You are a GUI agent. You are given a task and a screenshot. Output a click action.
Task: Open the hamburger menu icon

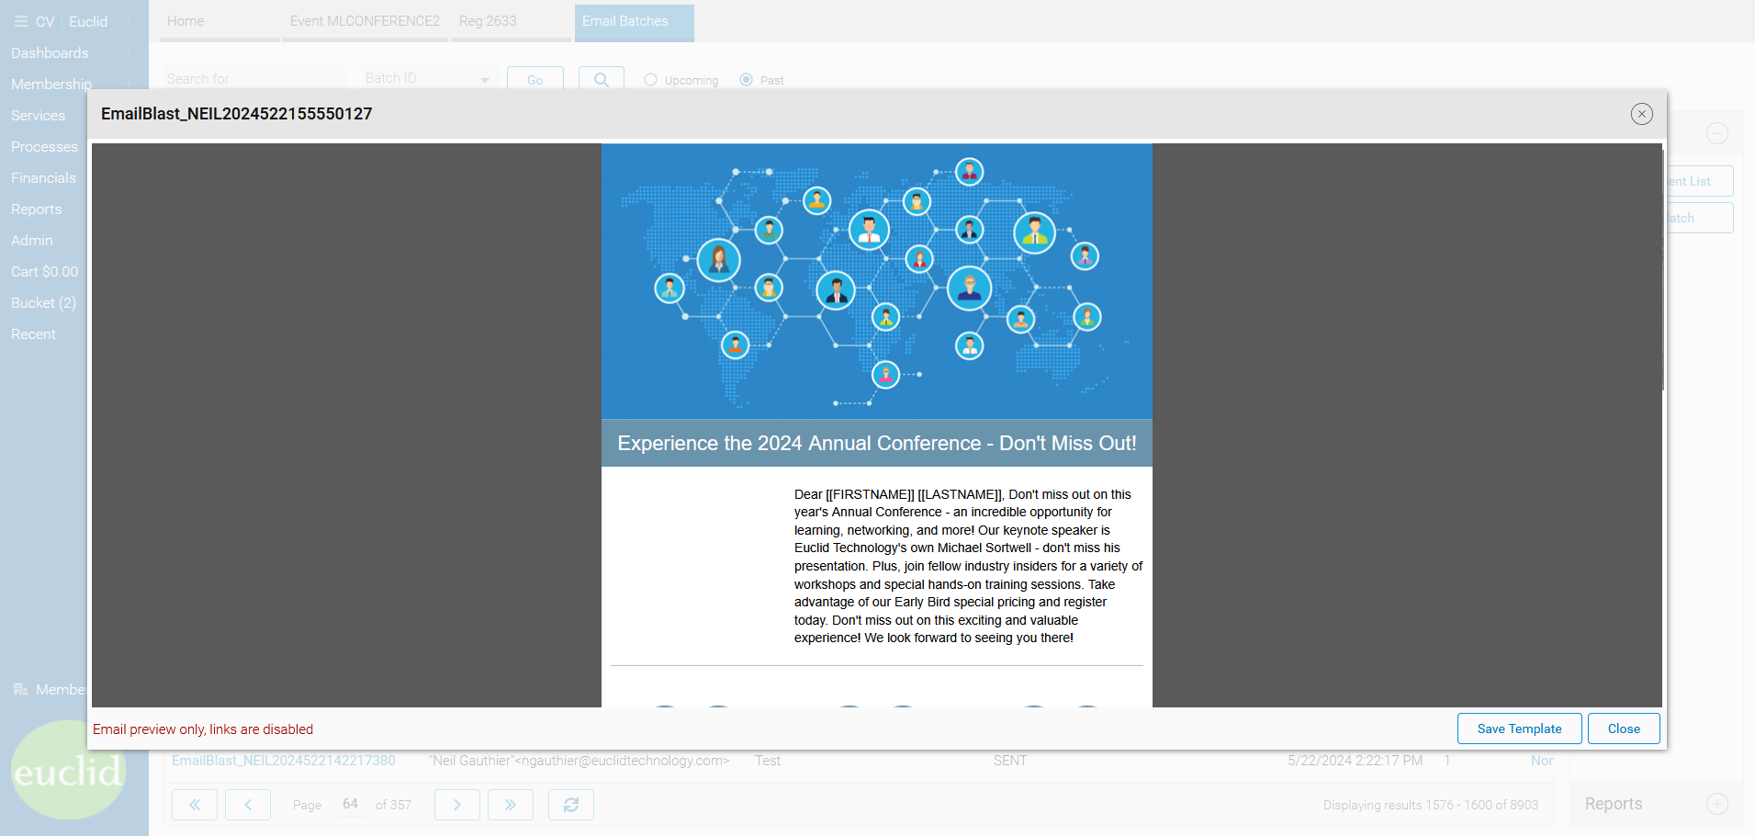20,21
